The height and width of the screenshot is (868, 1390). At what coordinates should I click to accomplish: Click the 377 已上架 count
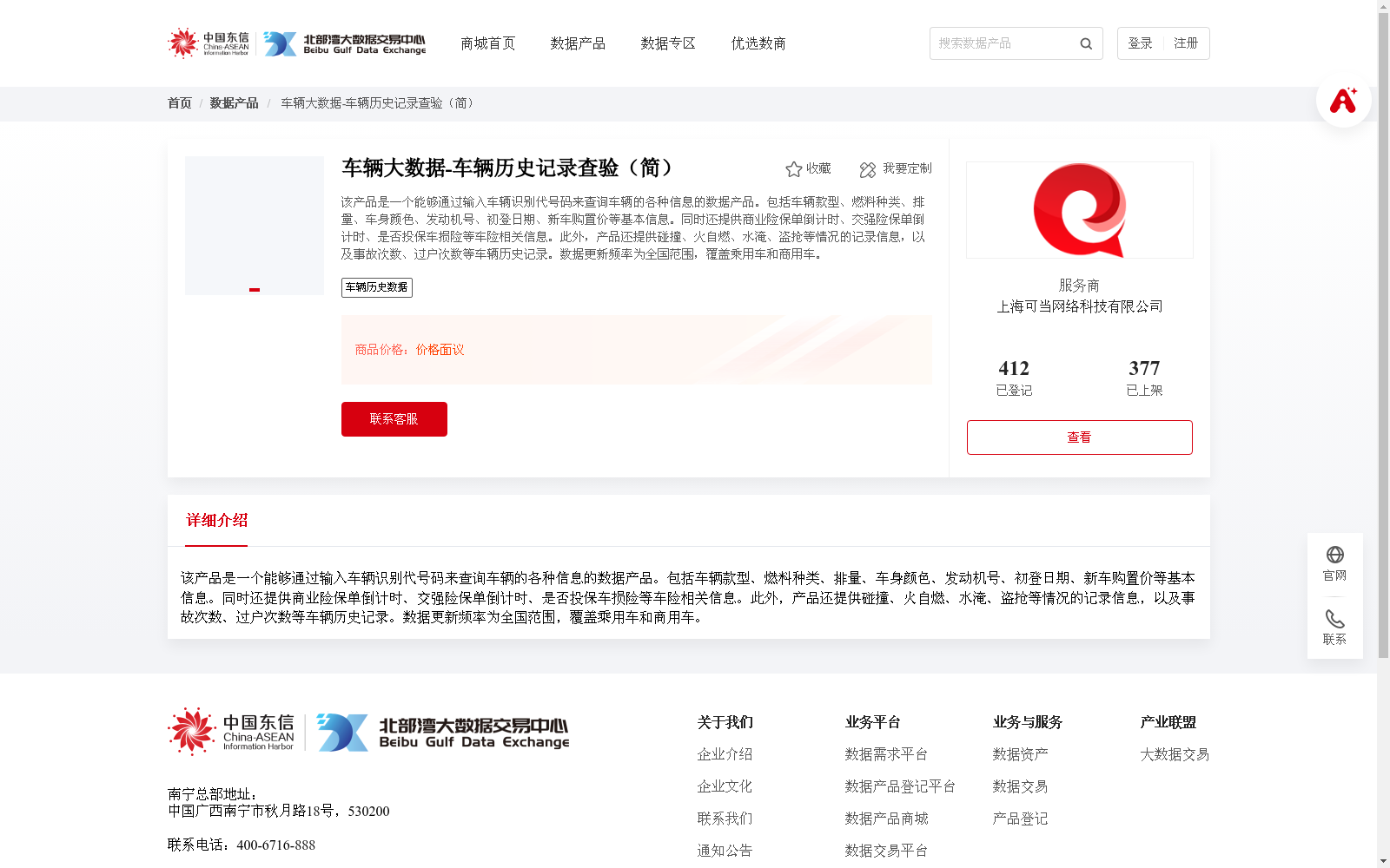point(1144,378)
